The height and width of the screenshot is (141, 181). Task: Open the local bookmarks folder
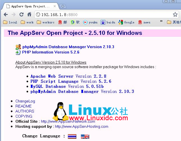tap(10, 22)
